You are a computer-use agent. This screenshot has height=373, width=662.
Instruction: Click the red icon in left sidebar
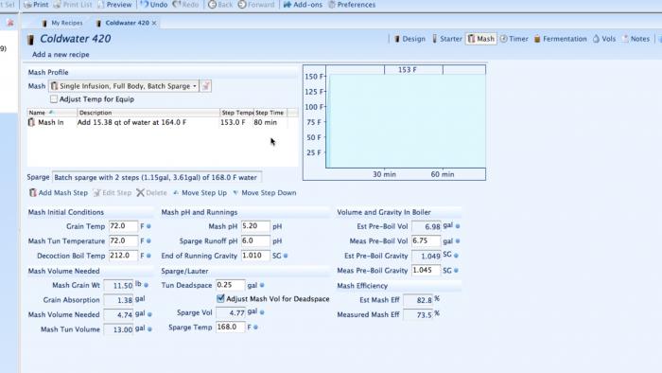(10, 23)
